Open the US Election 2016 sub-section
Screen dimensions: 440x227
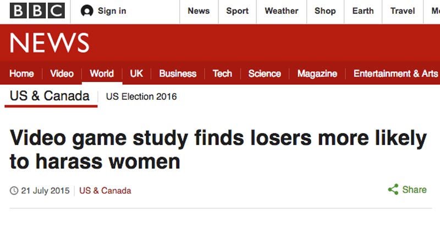pyautogui.click(x=141, y=96)
